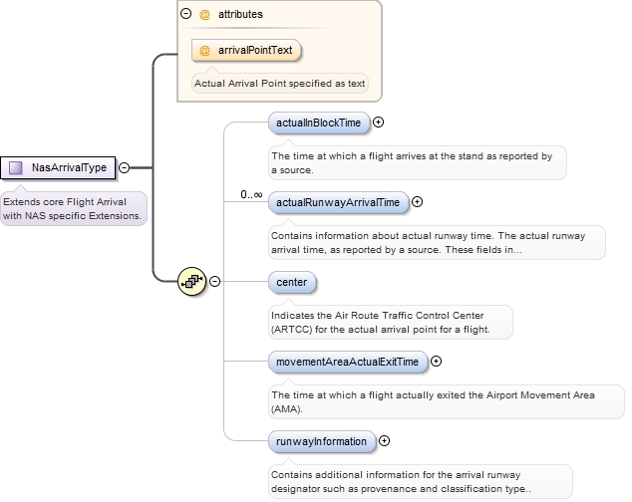The width and height of the screenshot is (632, 502).
Task: Click the @ icon beside attributes header
Action: [204, 15]
